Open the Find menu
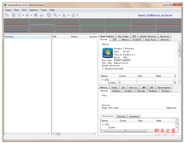Image resolution: width=184 pixels, height=143 pixels. tap(24, 10)
